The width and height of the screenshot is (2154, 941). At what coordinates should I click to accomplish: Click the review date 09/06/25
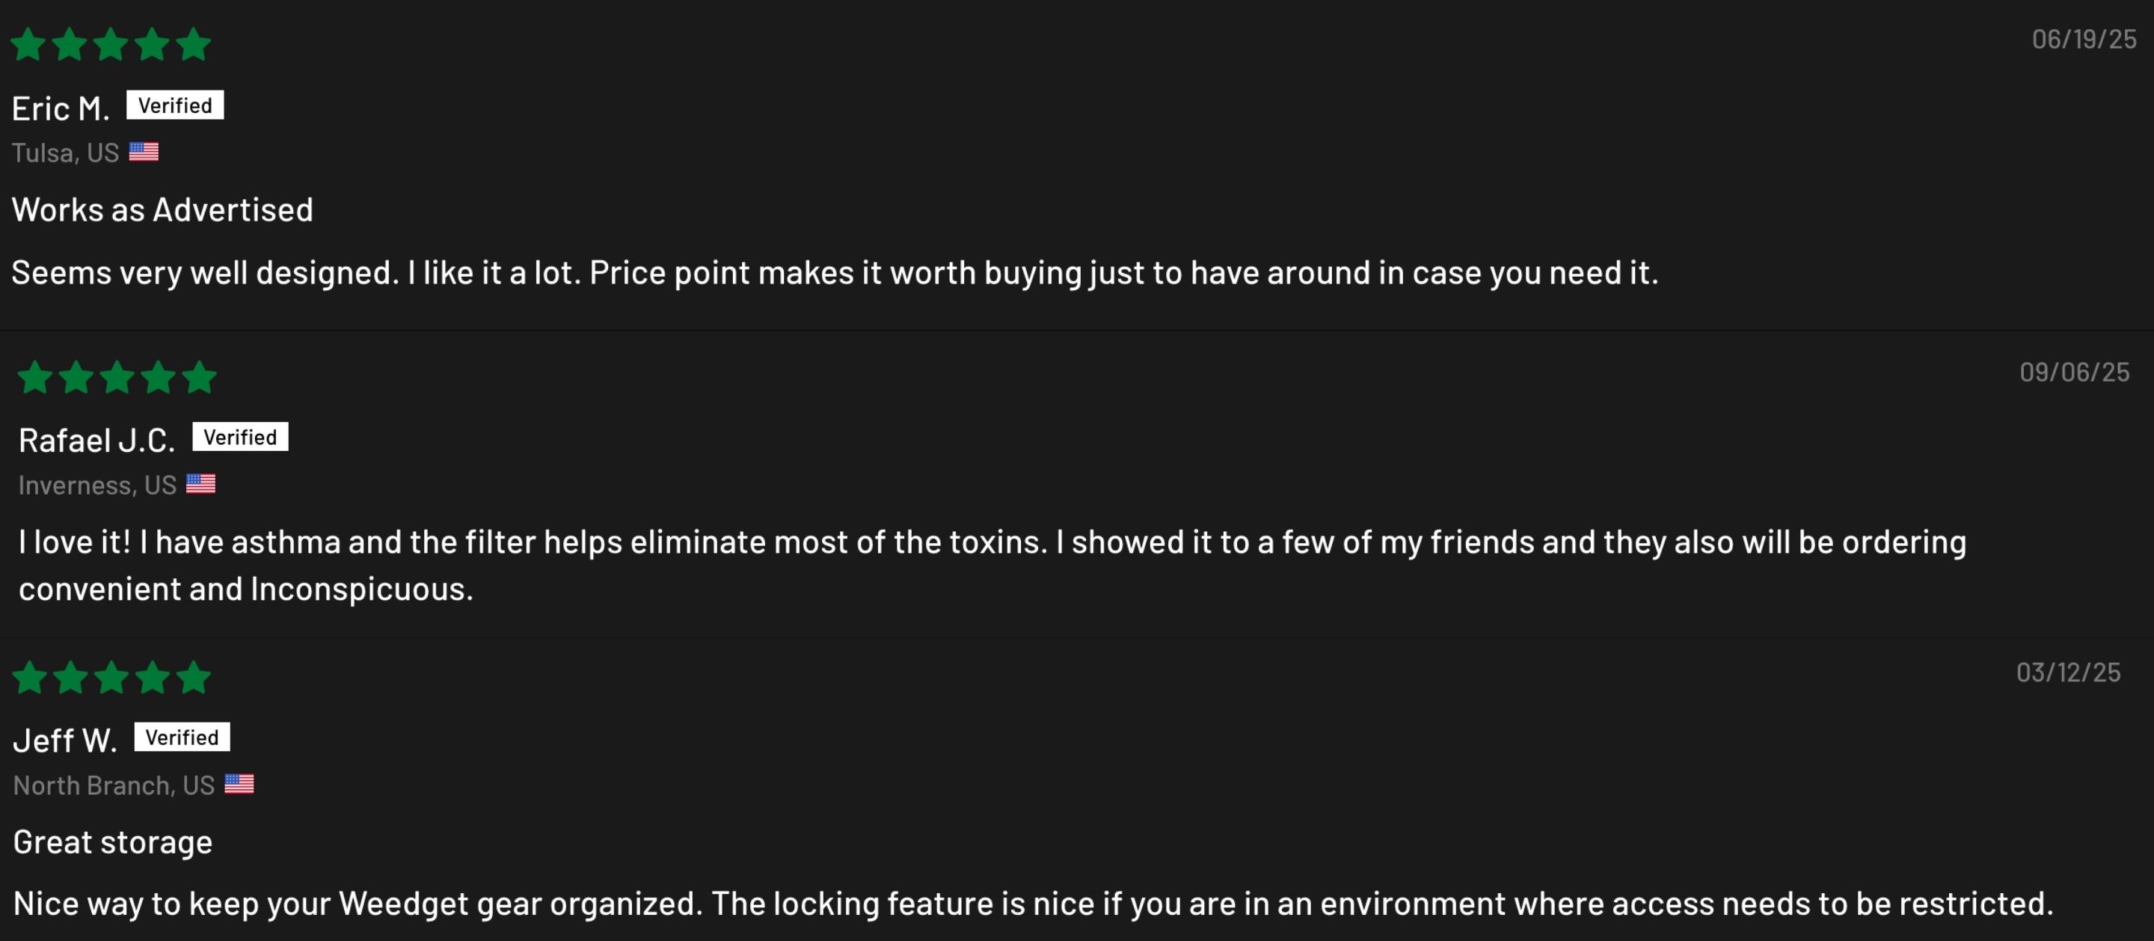tap(2075, 373)
